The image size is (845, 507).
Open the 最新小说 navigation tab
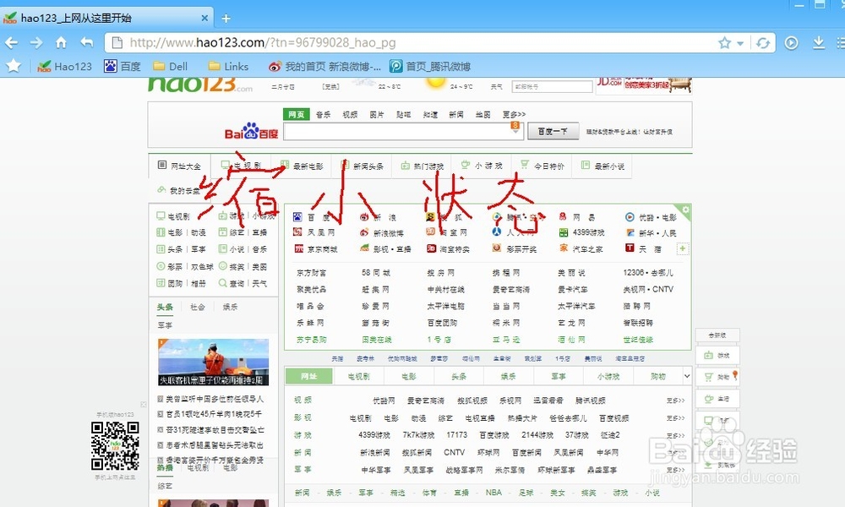603,166
